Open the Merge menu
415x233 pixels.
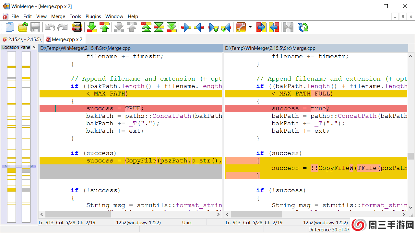point(58,17)
